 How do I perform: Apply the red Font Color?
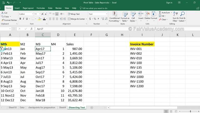(44, 19)
